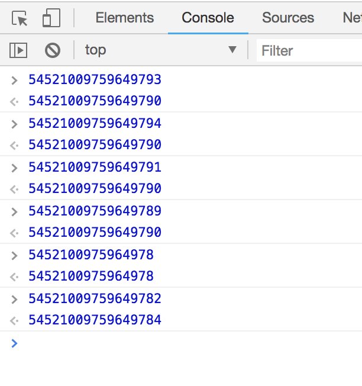Show the console sidebar icon

tap(18, 50)
